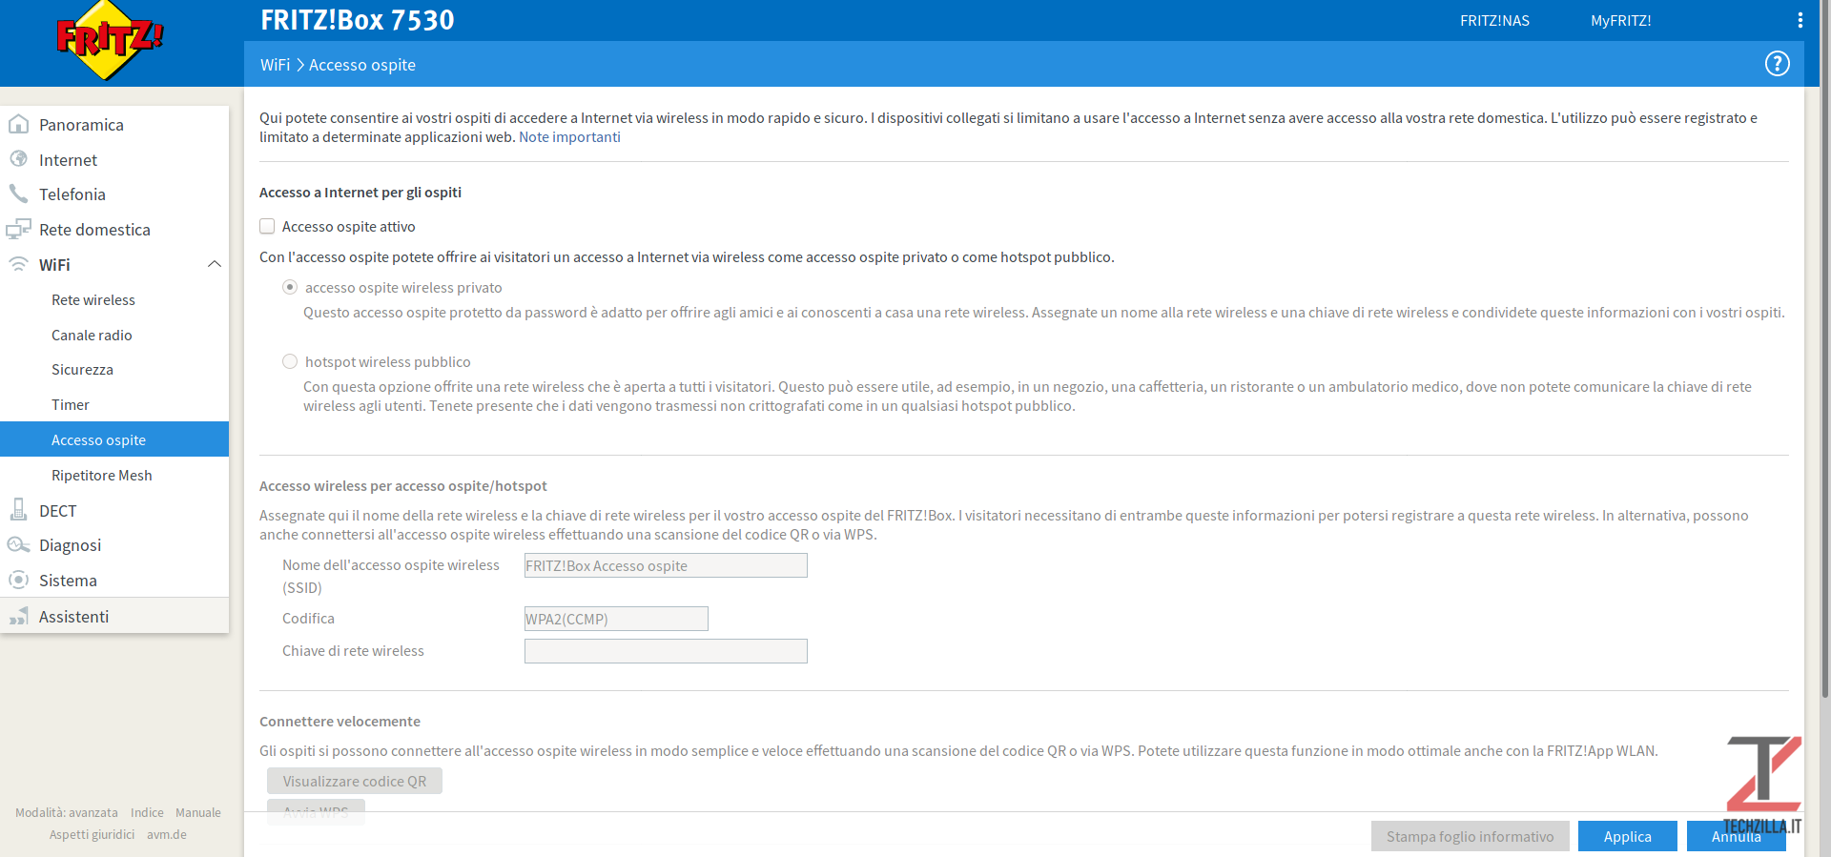Image resolution: width=1831 pixels, height=857 pixels.
Task: Click the DECT handset icon
Action: (x=18, y=510)
